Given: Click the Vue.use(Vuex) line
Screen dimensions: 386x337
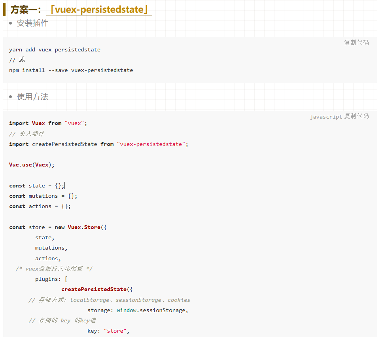Looking at the screenshot, I should (x=32, y=165).
